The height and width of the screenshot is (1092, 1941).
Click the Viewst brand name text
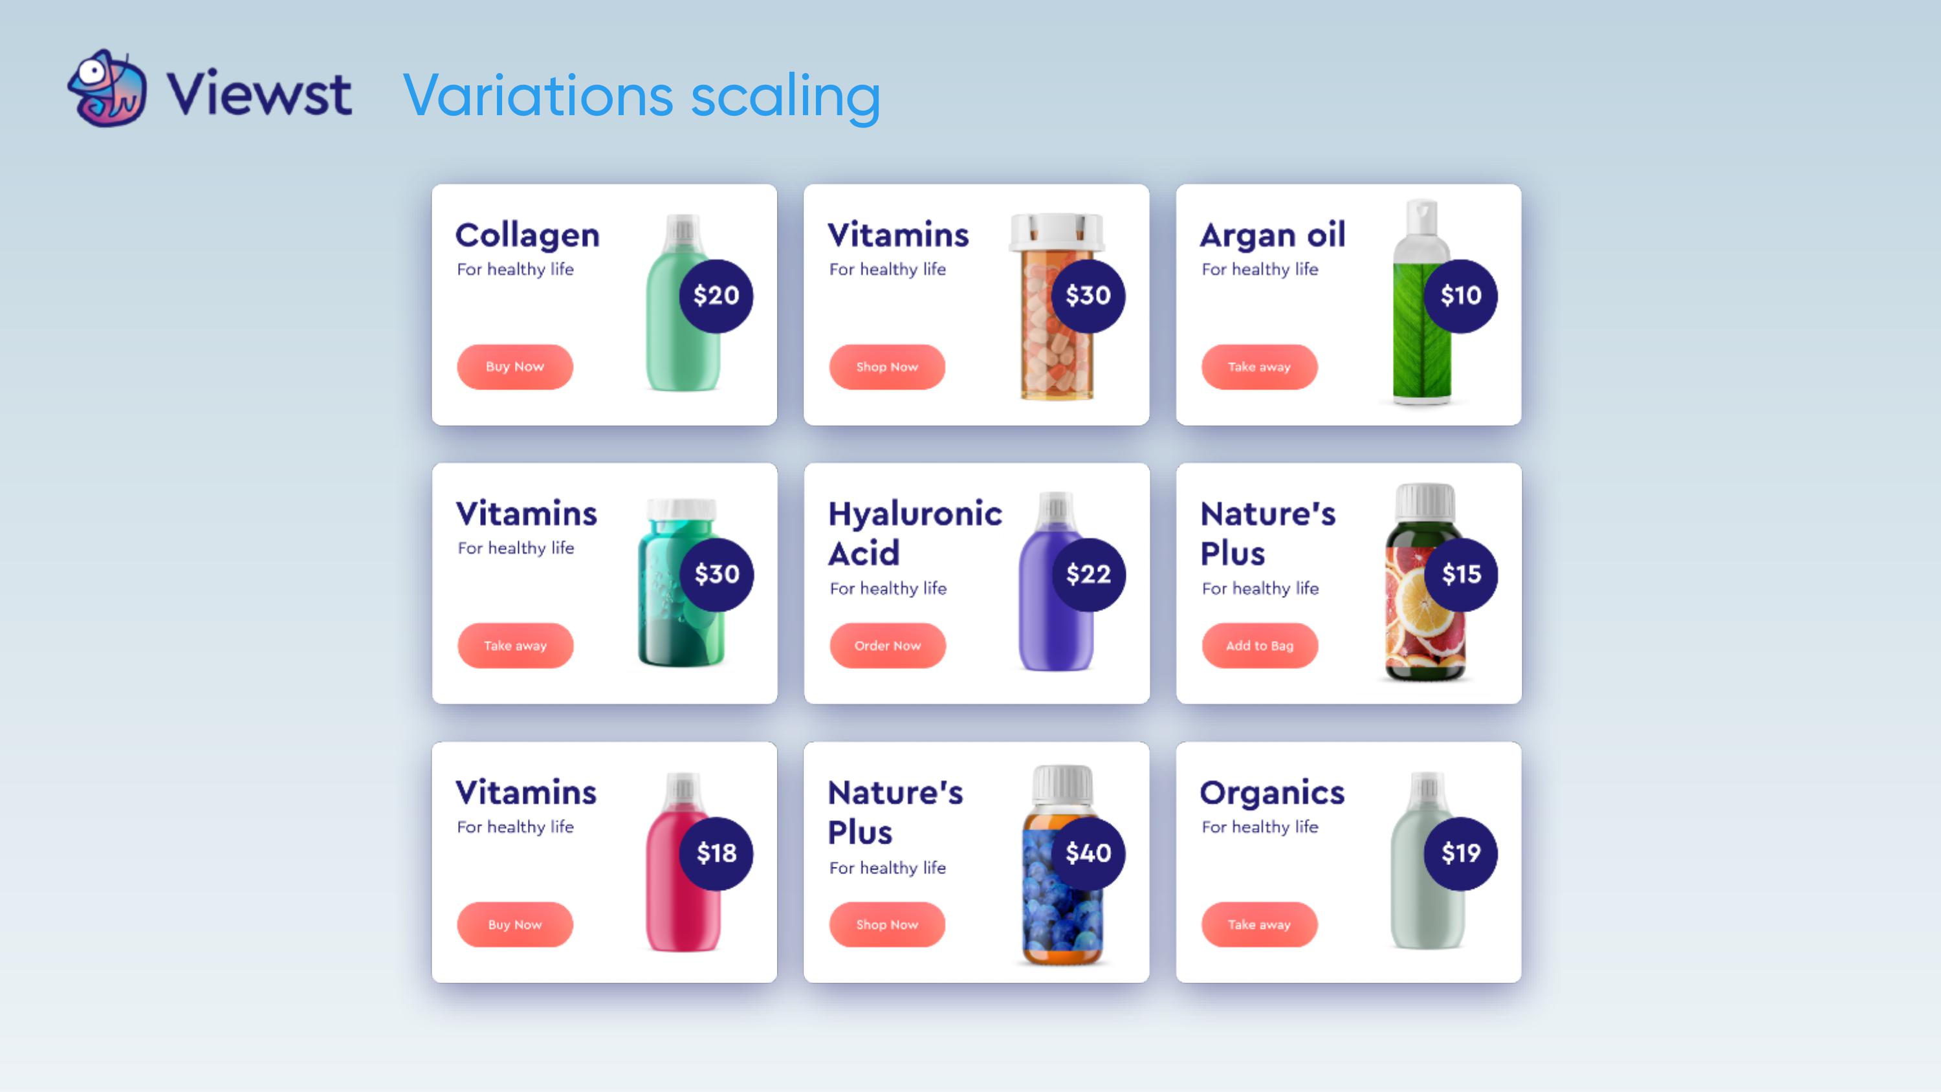click(258, 93)
